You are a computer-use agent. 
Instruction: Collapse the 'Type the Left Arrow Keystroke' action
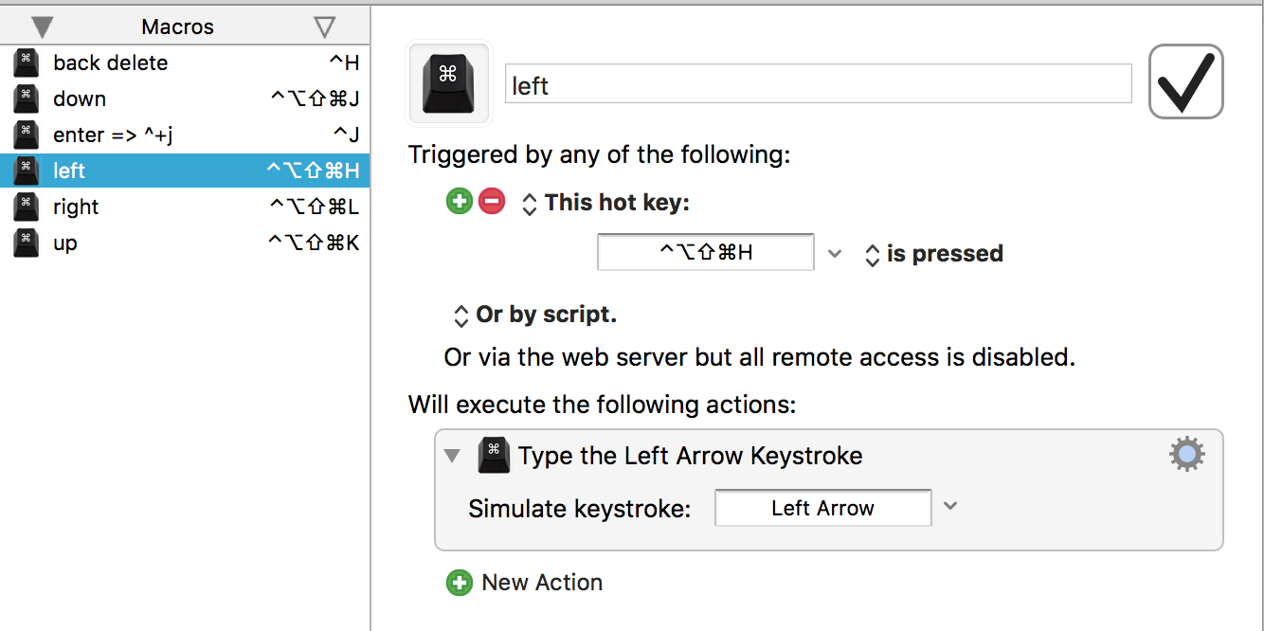pyautogui.click(x=452, y=455)
